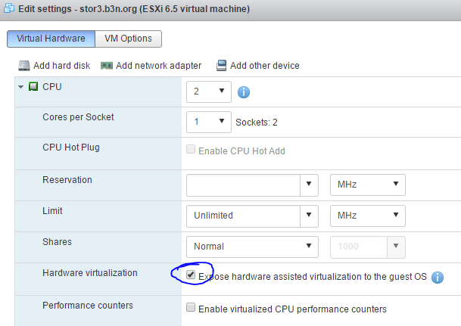Click the Reservation value input field

[243, 185]
